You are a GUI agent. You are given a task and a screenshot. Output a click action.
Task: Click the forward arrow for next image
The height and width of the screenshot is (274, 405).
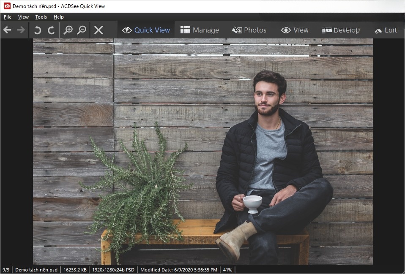21,30
